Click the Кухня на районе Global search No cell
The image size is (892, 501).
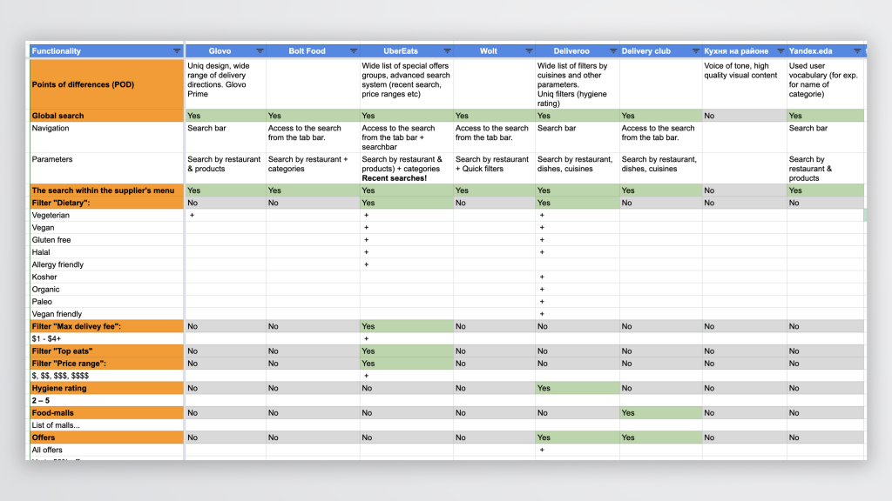tap(744, 116)
